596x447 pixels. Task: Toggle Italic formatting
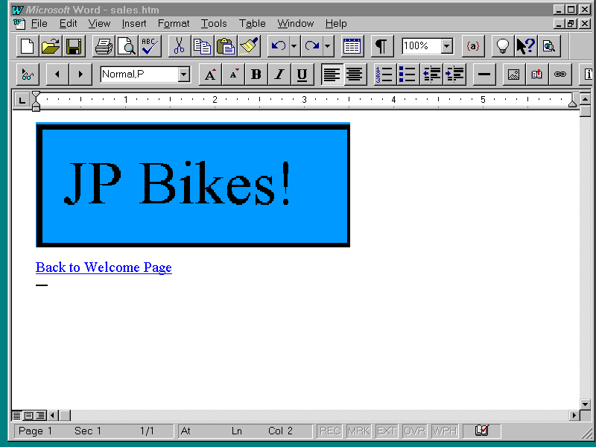[279, 74]
